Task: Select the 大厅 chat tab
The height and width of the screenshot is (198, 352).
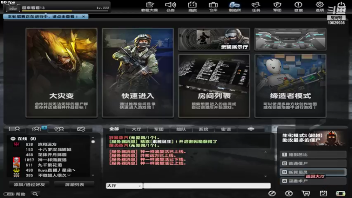Action: (x=136, y=129)
